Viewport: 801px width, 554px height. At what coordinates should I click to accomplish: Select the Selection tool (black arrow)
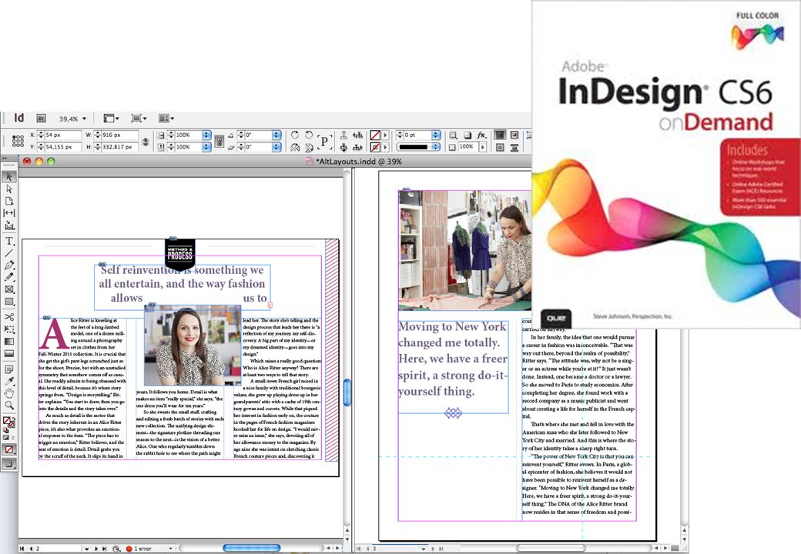click(9, 177)
